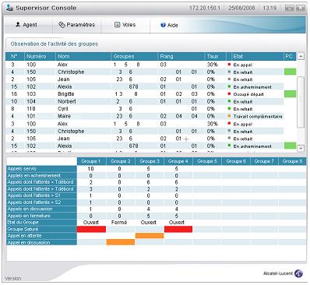This screenshot has height=285, width=310.
Task: Click the agent list scrollbar thumb
Action: click(301, 102)
